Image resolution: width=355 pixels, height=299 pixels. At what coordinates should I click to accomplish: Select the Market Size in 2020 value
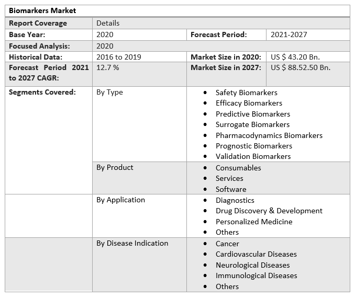pos(295,57)
